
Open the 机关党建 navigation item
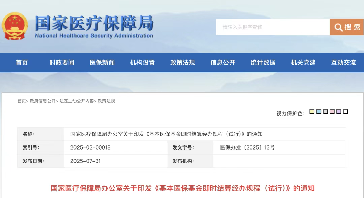[x=303, y=62]
